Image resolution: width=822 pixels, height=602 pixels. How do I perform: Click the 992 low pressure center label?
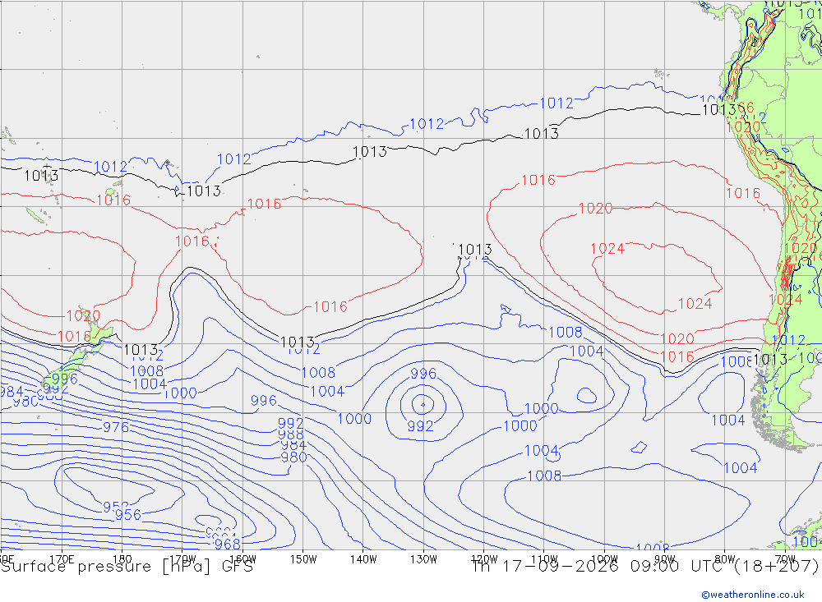click(420, 426)
